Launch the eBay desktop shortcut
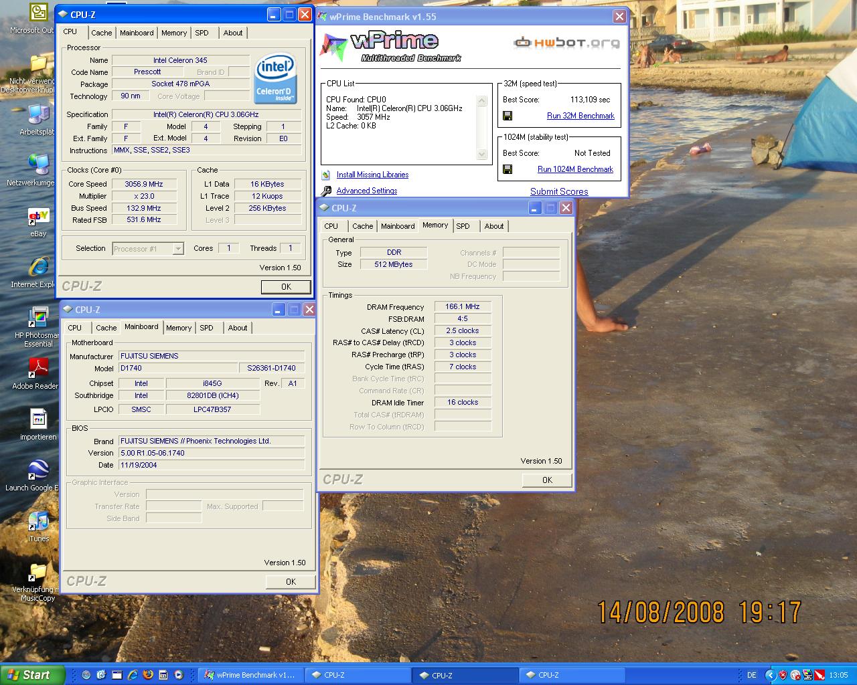Screen dimensions: 857x685 point(38,217)
